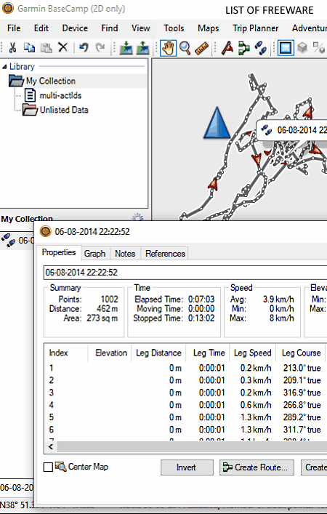
Task: Collapse the Library tree section
Action: click(4, 67)
